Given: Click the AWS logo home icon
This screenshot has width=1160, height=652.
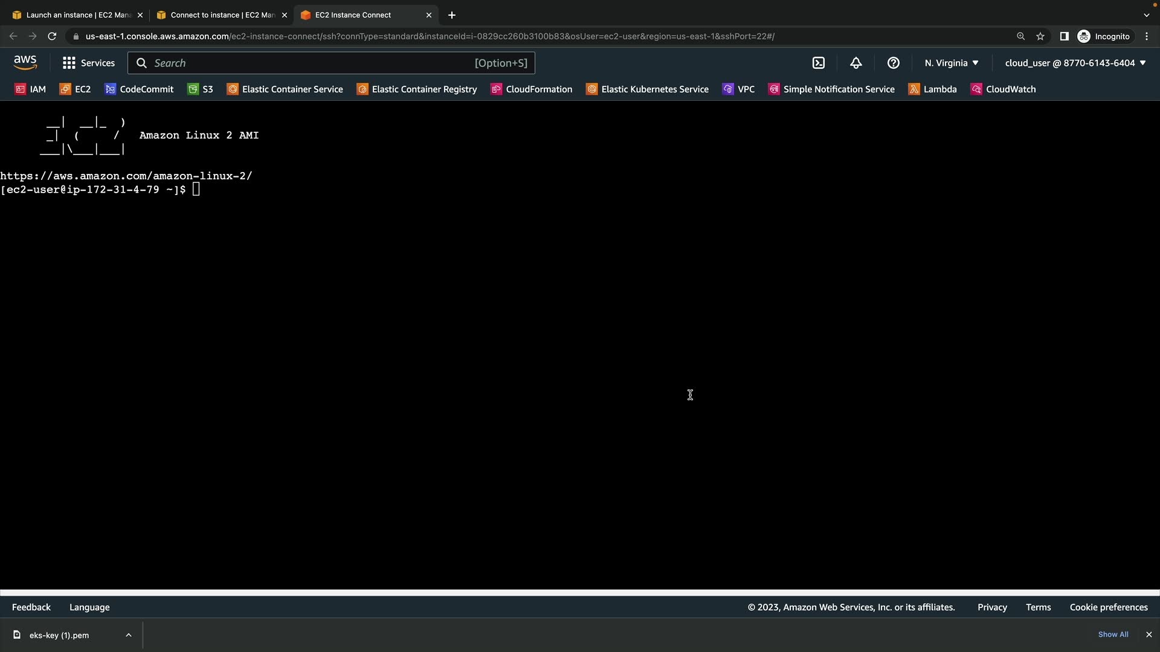Looking at the screenshot, I should click(x=25, y=63).
